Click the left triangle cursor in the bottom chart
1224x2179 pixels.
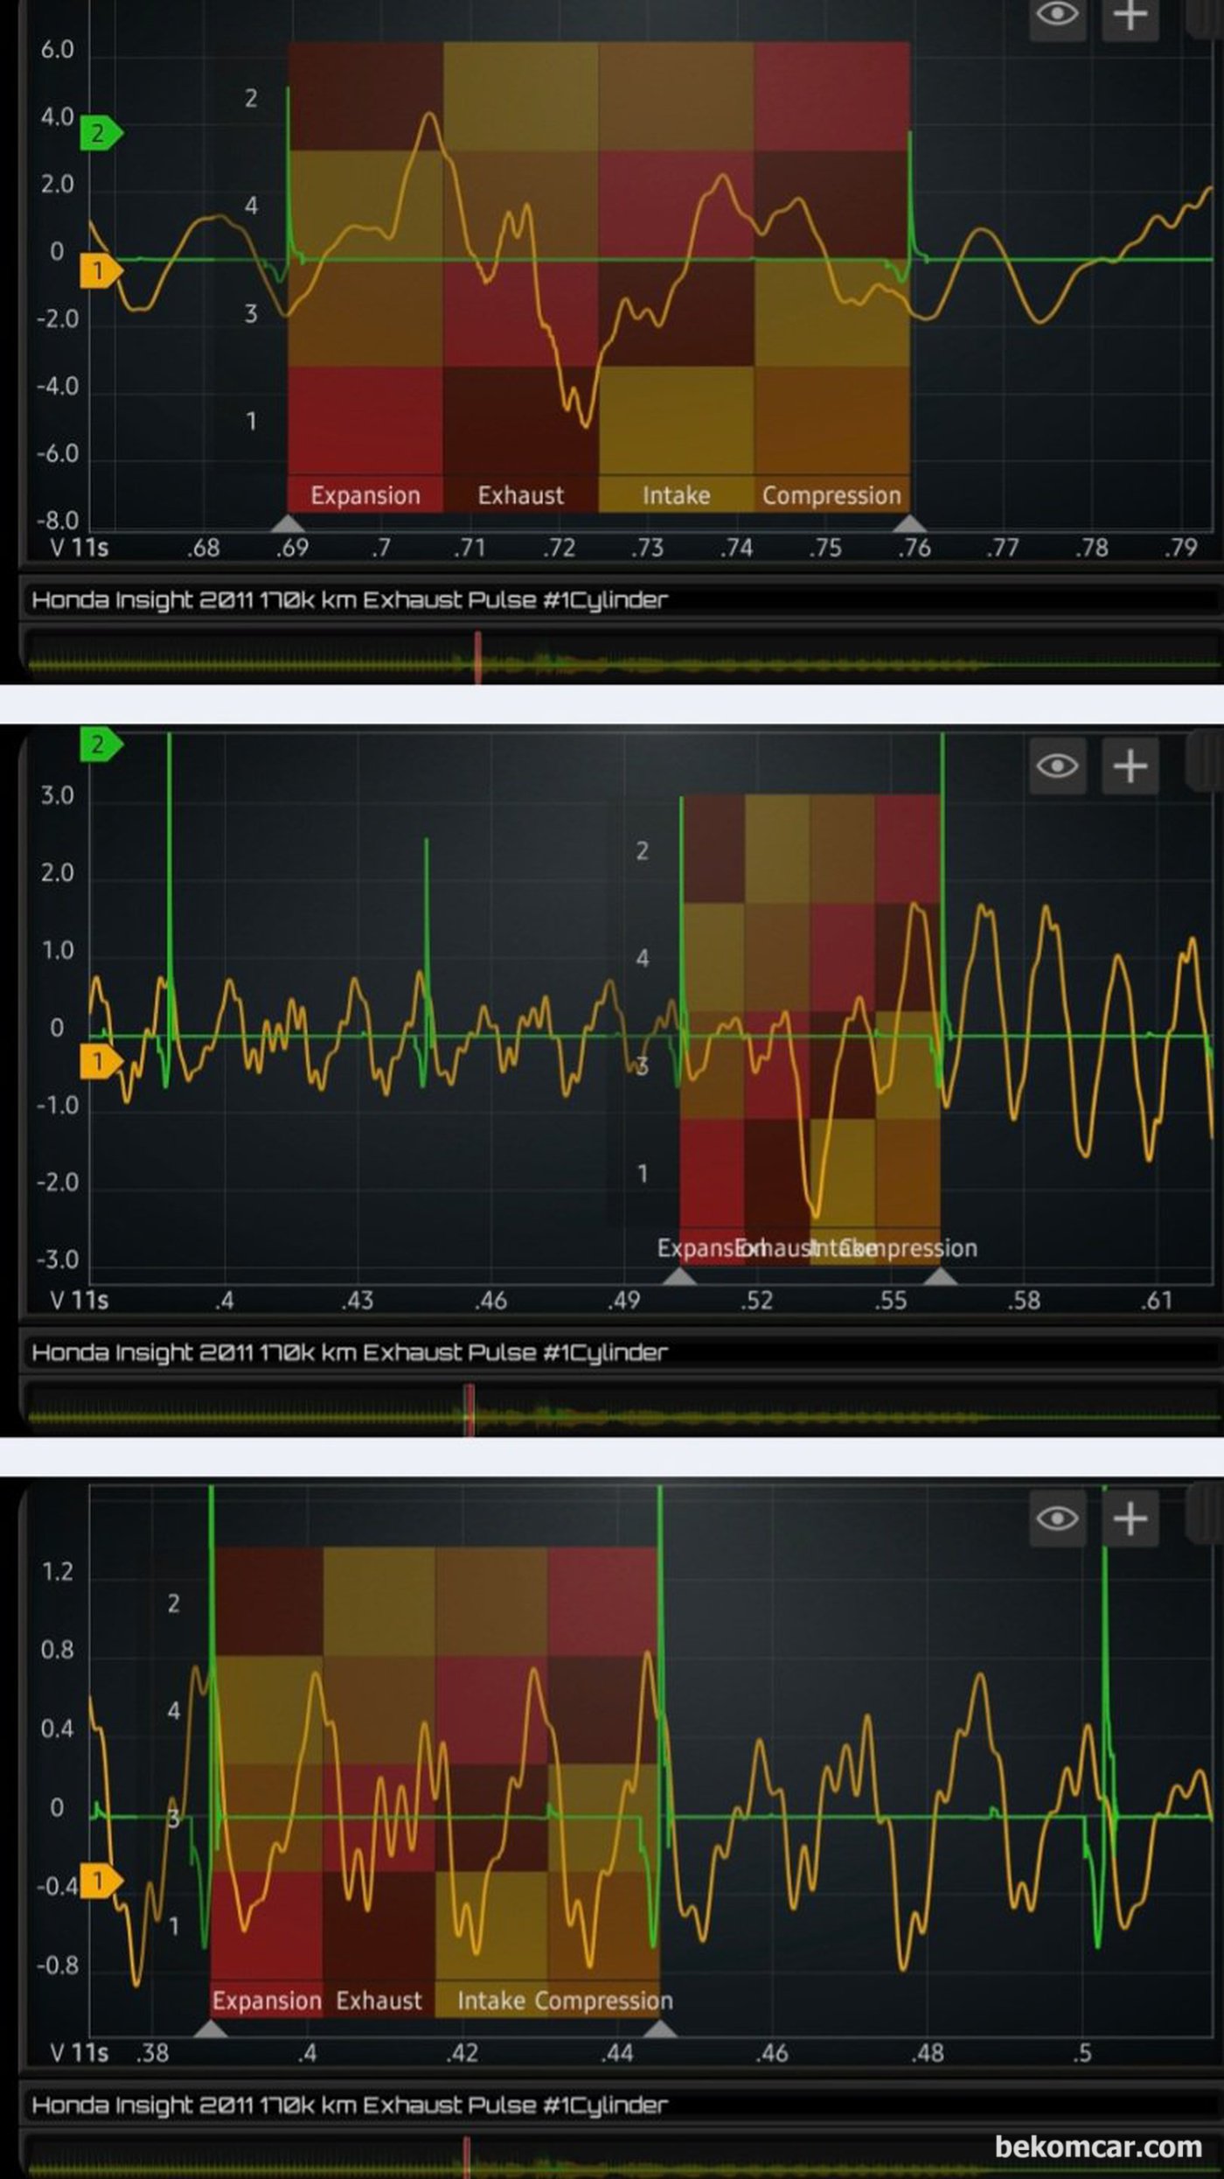(211, 2028)
